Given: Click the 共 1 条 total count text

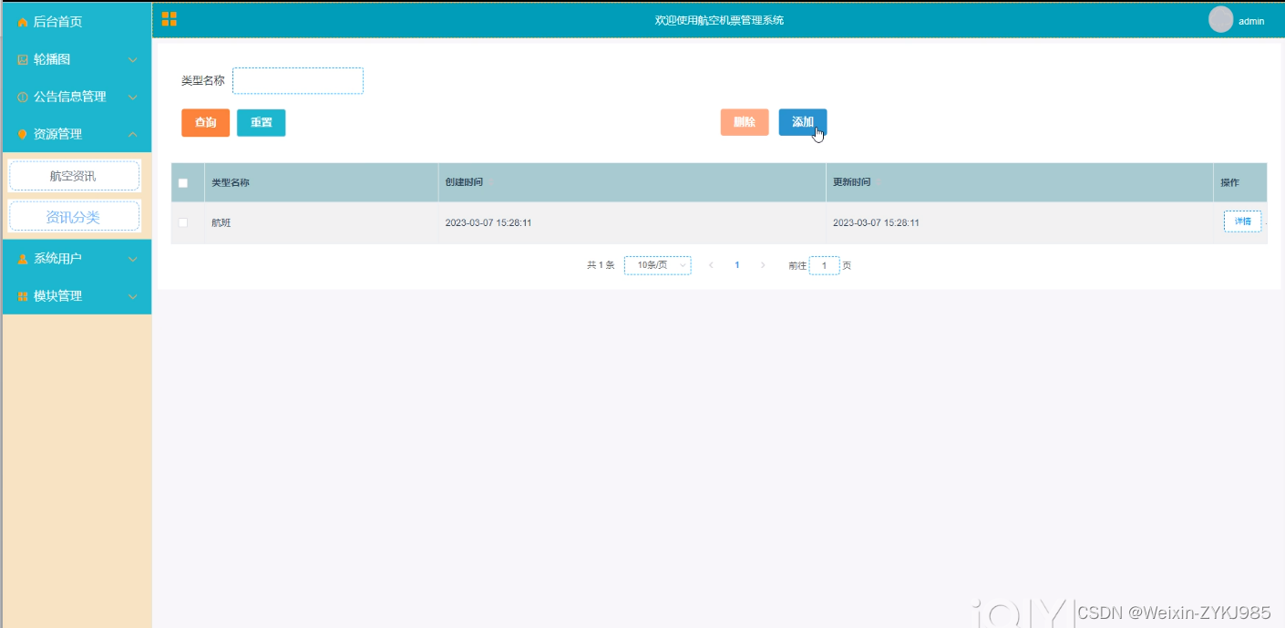Looking at the screenshot, I should coord(601,265).
